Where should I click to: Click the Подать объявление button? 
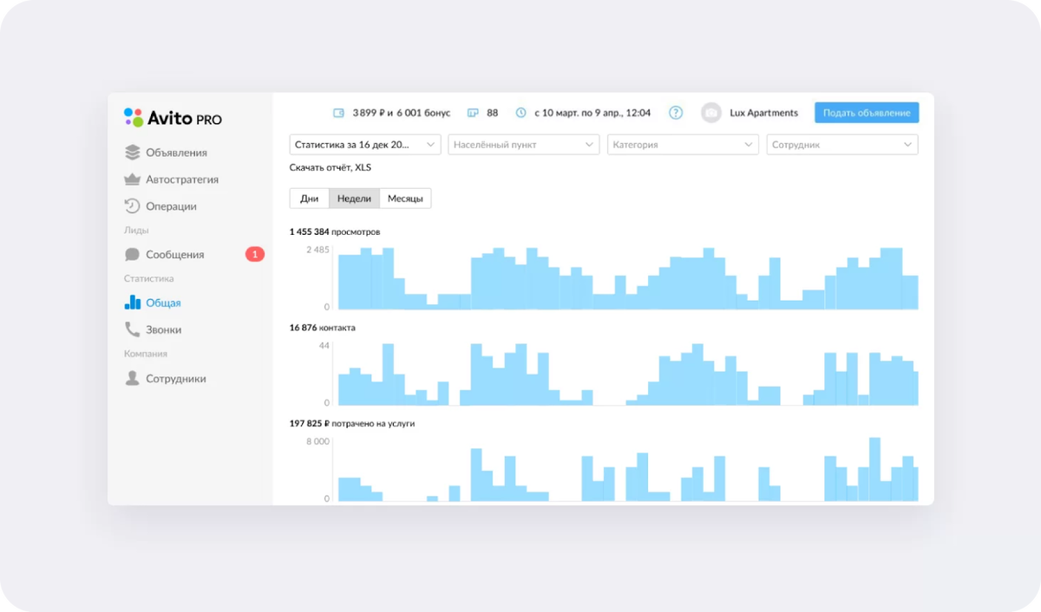[x=867, y=113]
